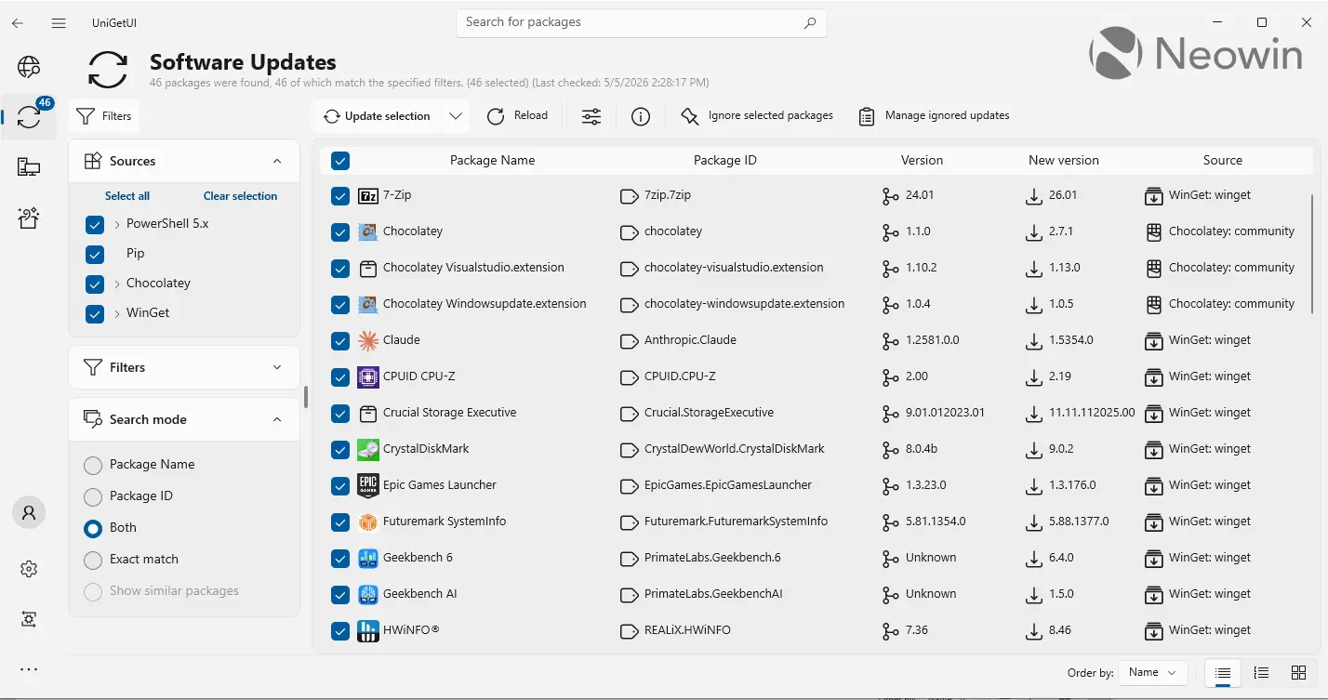Image resolution: width=1328 pixels, height=700 pixels.
Task: Toggle the select-all checkbox in table header
Action: pos(340,161)
